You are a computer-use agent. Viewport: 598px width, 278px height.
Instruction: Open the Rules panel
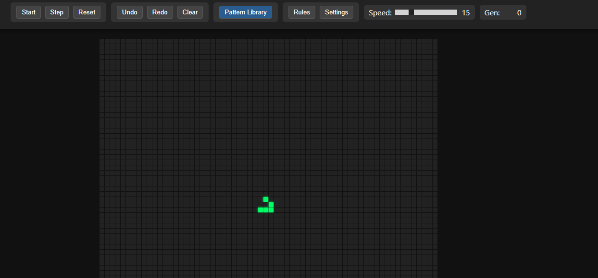tap(302, 12)
